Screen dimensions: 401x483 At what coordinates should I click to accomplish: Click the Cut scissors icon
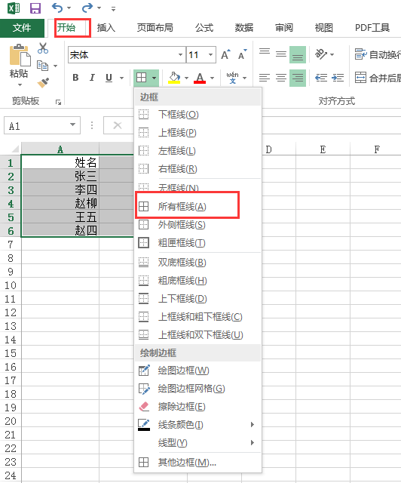point(43,48)
